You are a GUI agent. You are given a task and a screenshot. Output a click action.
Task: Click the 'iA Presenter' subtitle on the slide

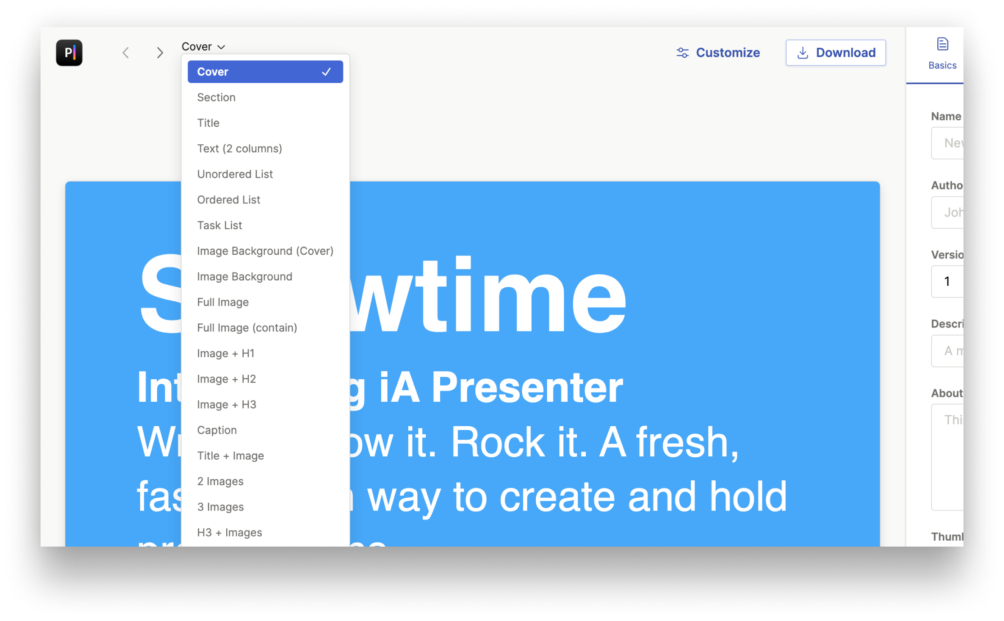(x=501, y=387)
